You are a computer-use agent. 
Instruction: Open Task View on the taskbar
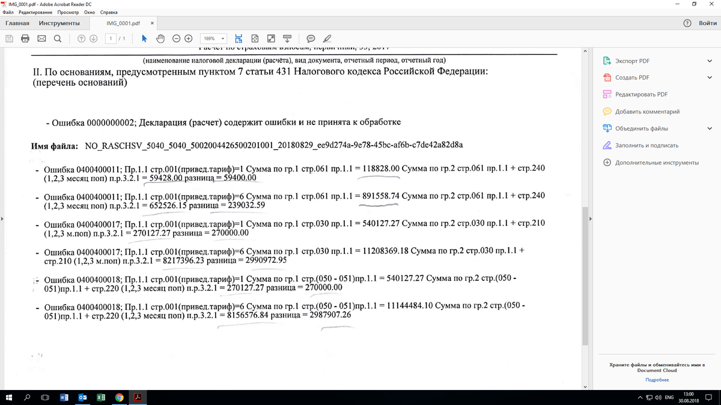(45, 397)
